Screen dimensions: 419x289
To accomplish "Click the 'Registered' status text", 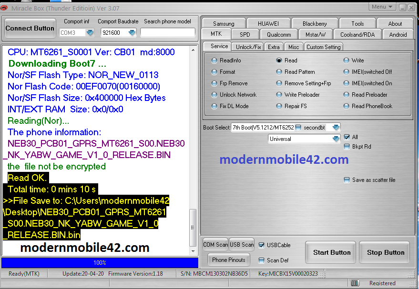I will (x=382, y=283).
